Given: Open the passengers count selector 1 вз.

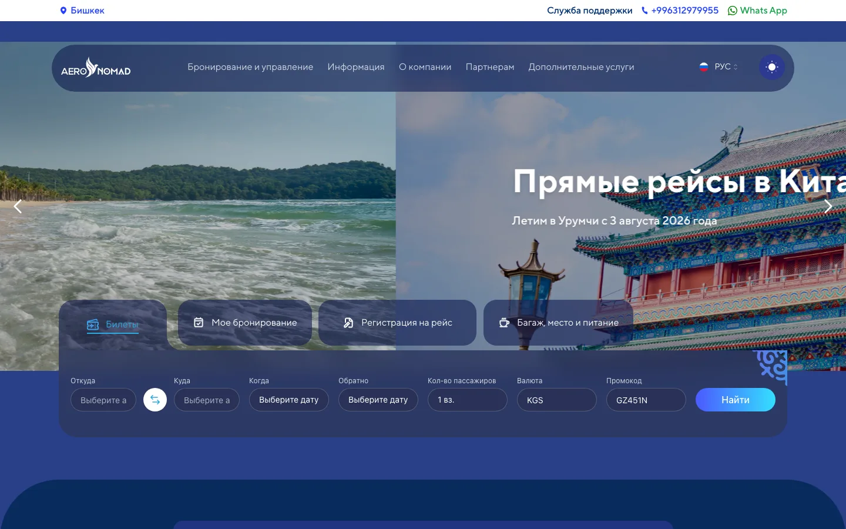Looking at the screenshot, I should 468,400.
